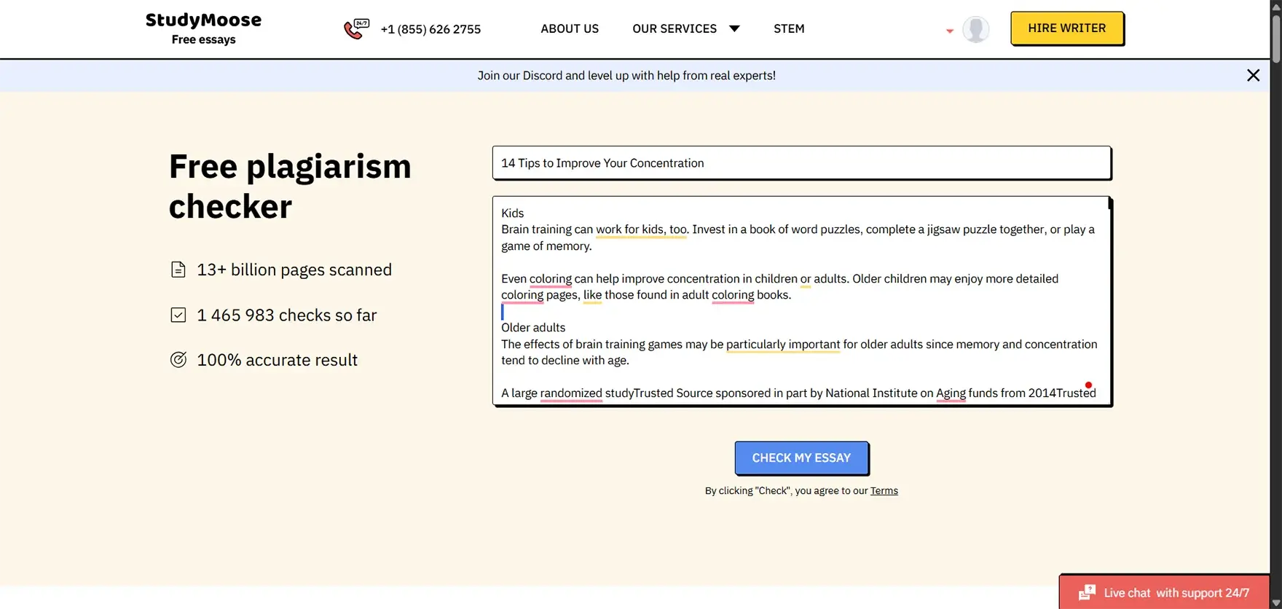Image resolution: width=1282 pixels, height=609 pixels.
Task: Open the About Us page
Action: pyautogui.click(x=569, y=29)
